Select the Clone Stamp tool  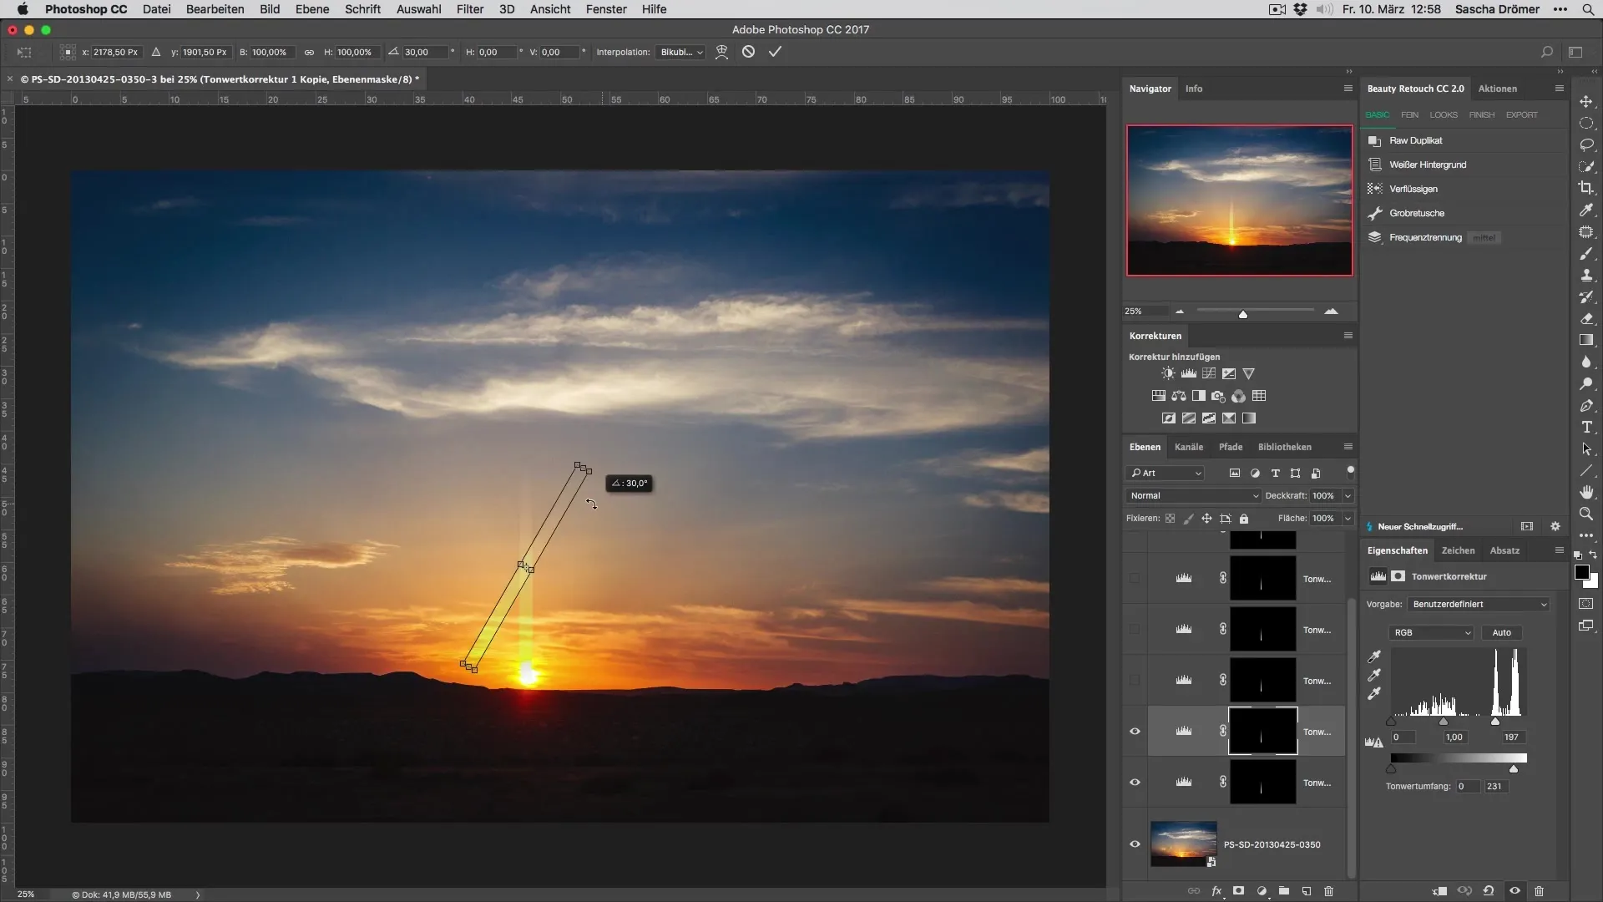[1586, 275]
